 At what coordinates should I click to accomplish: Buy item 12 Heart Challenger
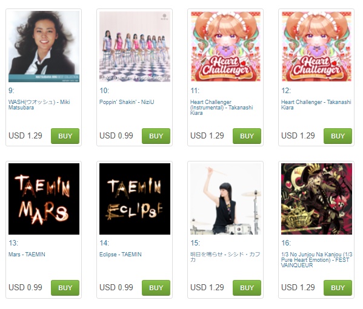(338, 136)
